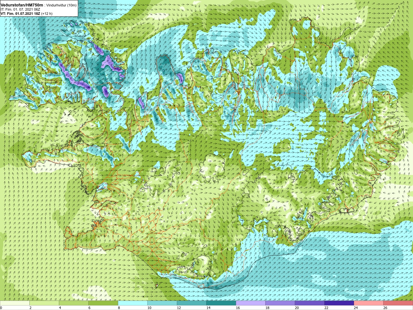This screenshot has width=413, height=310.
Task: Click the olive green 6–8 legend swatch
Action: (103, 303)
